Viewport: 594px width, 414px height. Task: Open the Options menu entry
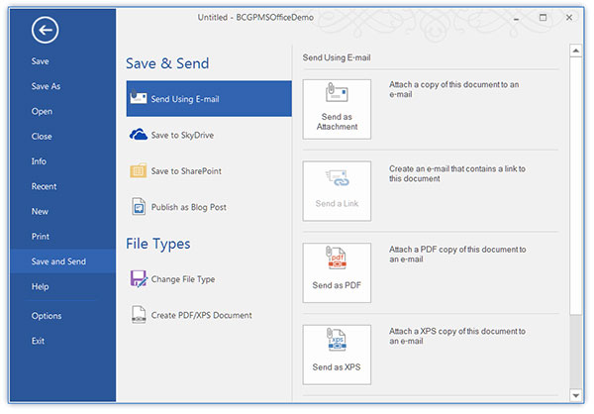pyautogui.click(x=46, y=316)
